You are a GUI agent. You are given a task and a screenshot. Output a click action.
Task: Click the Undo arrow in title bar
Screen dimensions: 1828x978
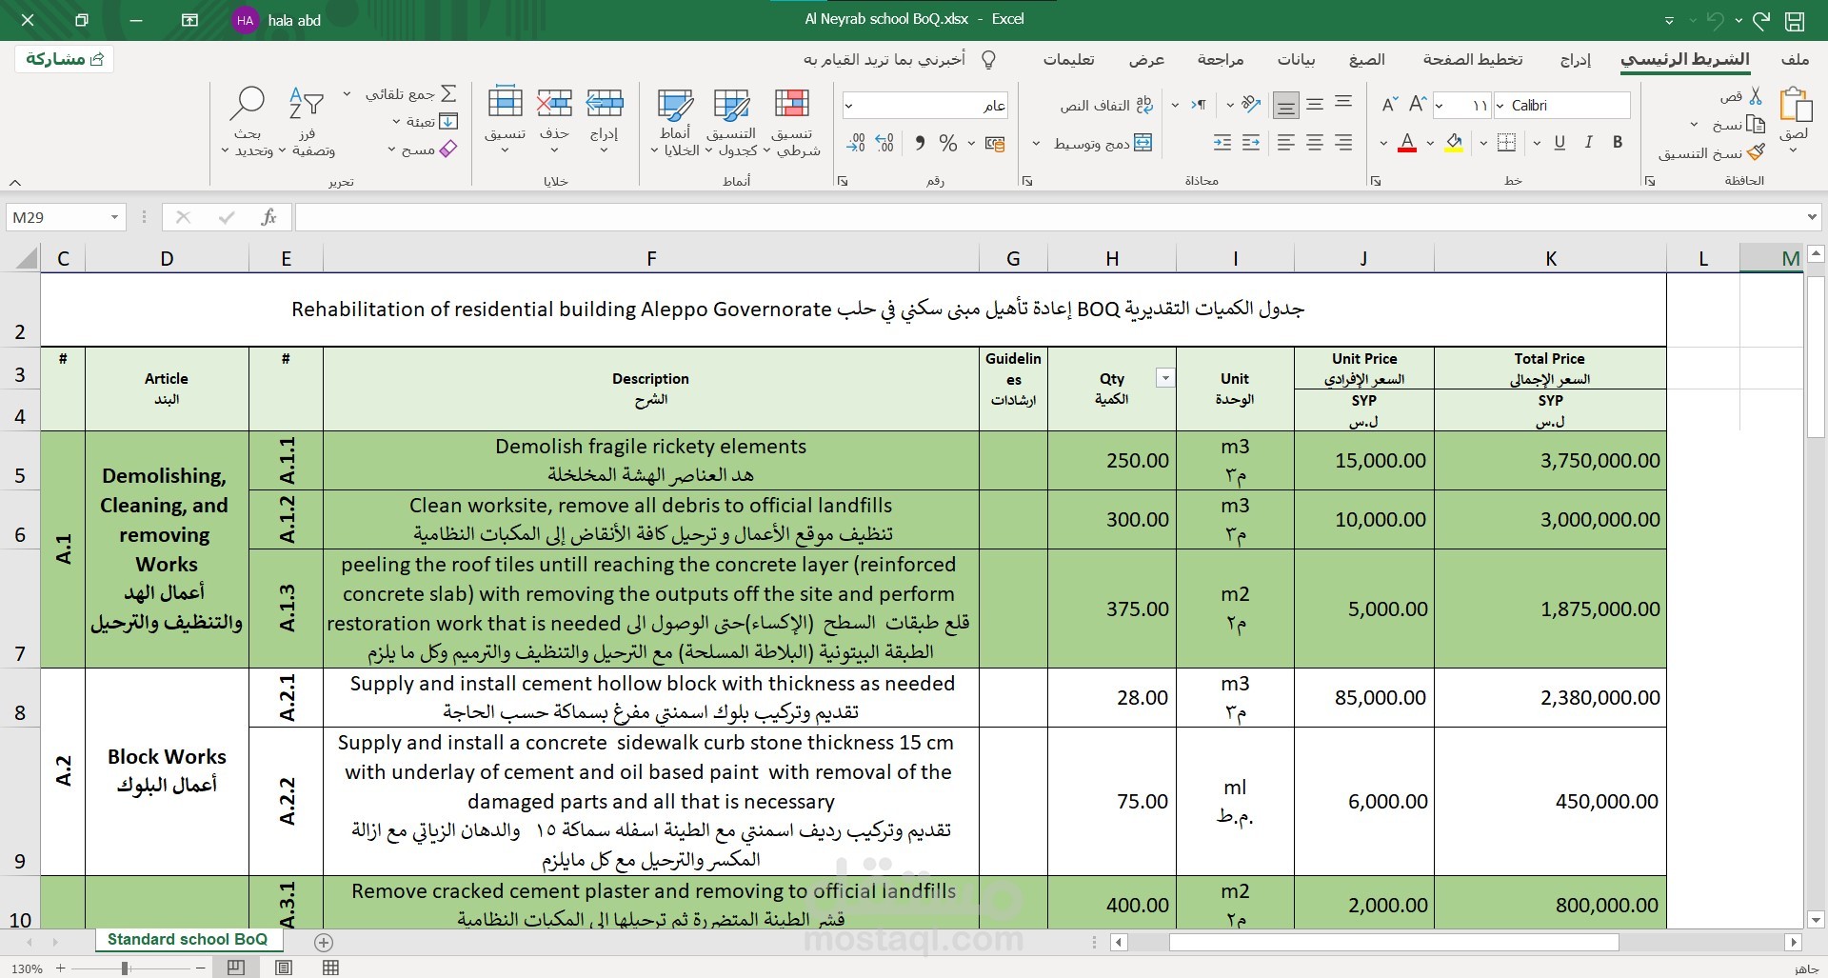coord(1761,20)
